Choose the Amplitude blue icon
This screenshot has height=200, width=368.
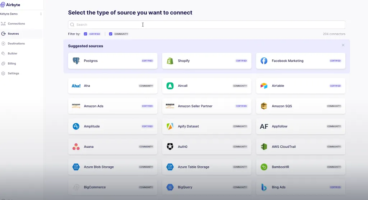(76, 126)
